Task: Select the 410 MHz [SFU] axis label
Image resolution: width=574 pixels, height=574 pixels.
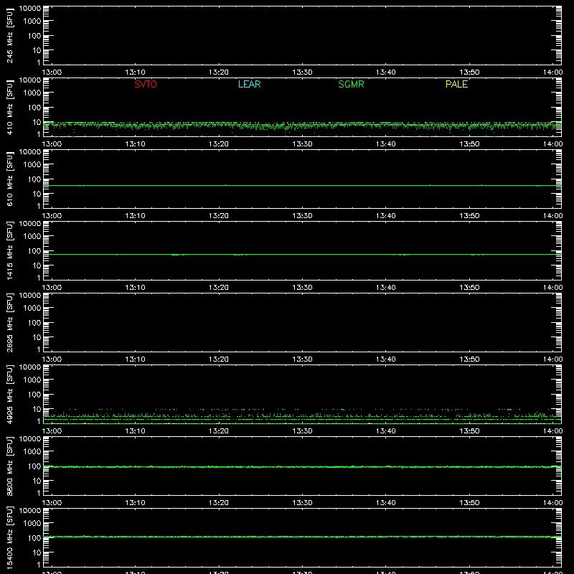Action: pyautogui.click(x=9, y=108)
